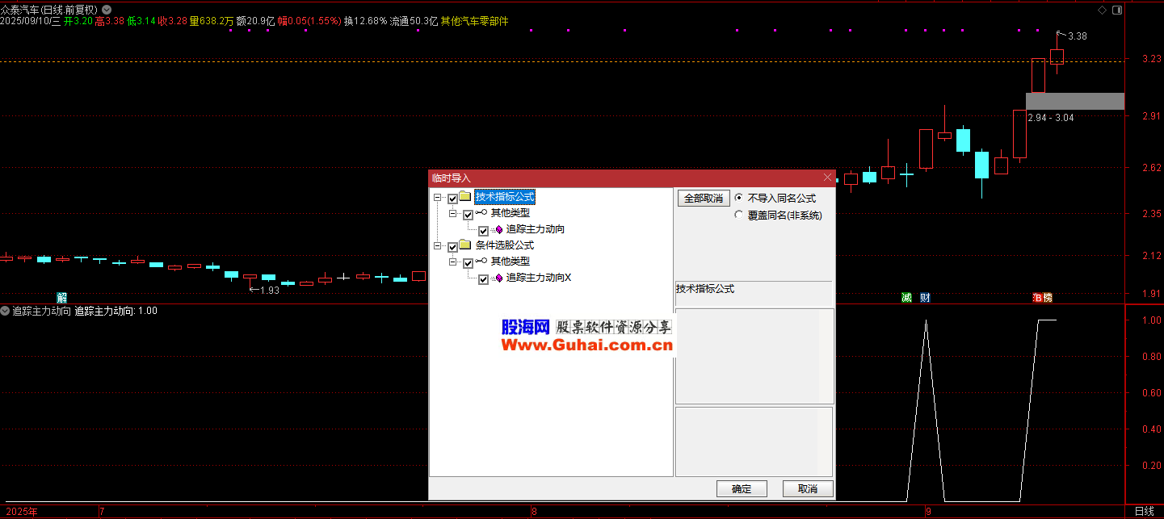Click key icon of 其他类型 under 条件选股公式

coord(481,262)
